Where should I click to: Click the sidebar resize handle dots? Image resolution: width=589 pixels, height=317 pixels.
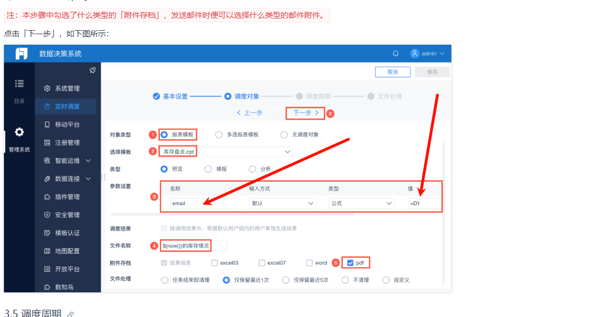click(x=103, y=177)
